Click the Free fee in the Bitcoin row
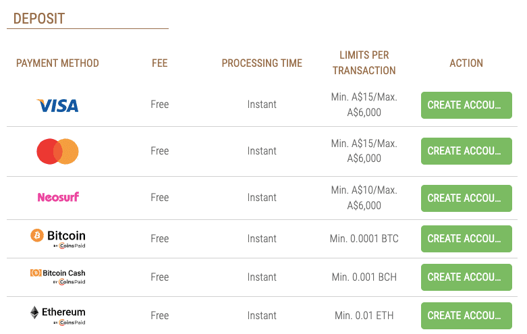This screenshot has height=334, width=527. click(x=160, y=239)
